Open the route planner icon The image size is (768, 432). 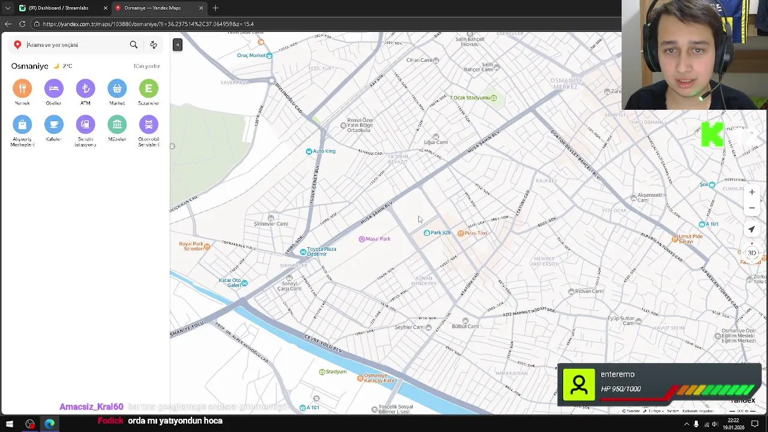(154, 45)
